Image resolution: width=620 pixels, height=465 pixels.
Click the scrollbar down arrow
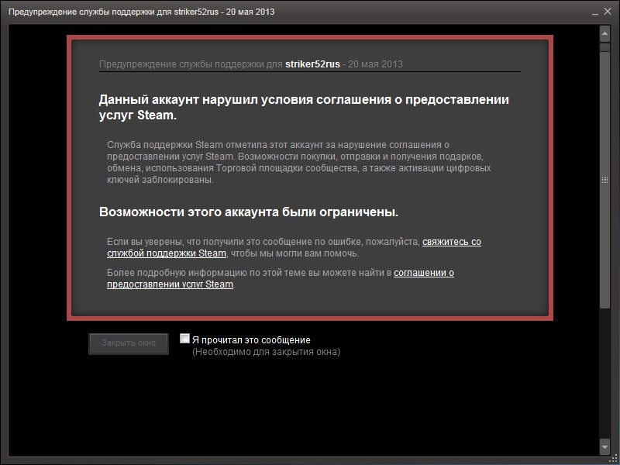point(604,447)
